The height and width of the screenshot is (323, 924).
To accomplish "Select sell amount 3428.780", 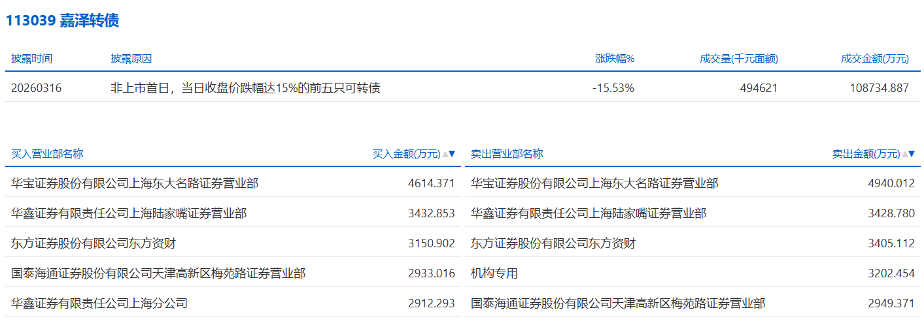I will [891, 213].
